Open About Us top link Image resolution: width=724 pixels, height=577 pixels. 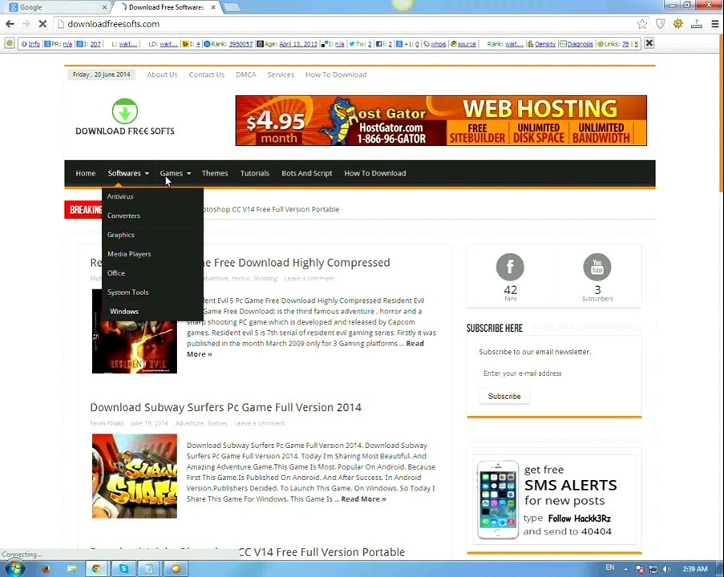click(162, 75)
